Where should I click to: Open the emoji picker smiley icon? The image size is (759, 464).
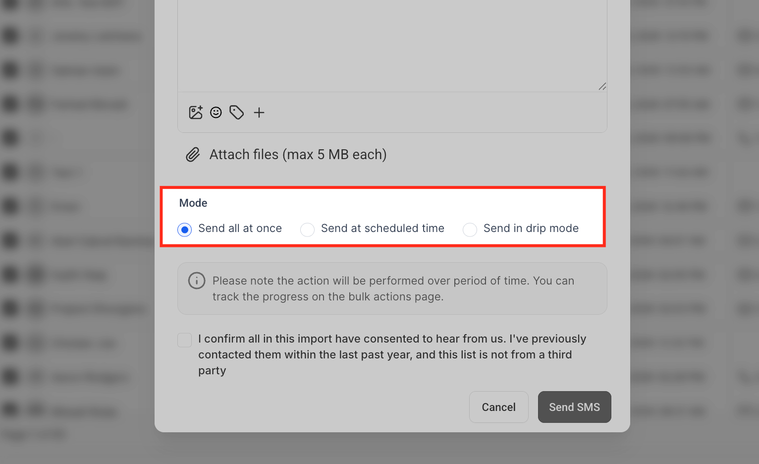tap(216, 113)
